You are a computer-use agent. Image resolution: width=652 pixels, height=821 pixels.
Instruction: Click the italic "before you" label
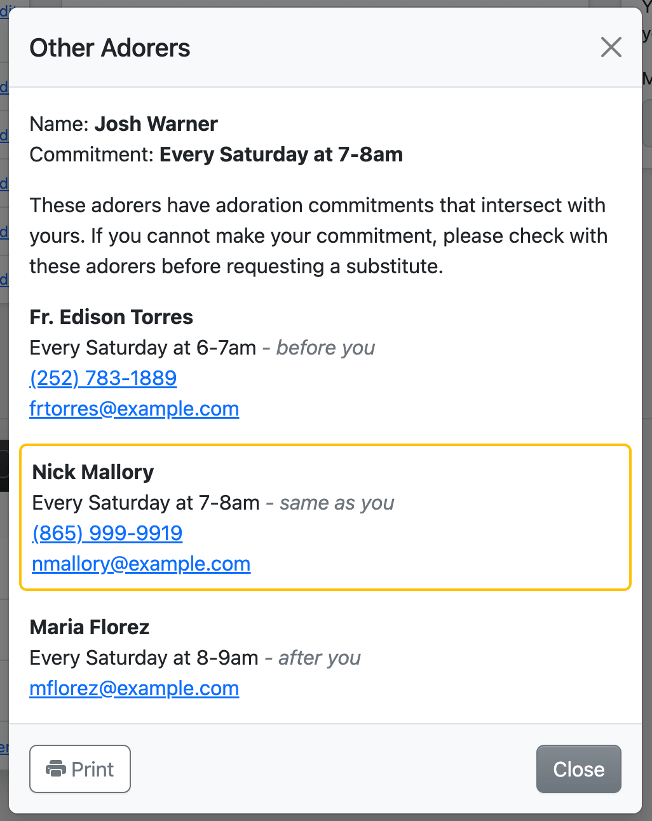tap(325, 348)
